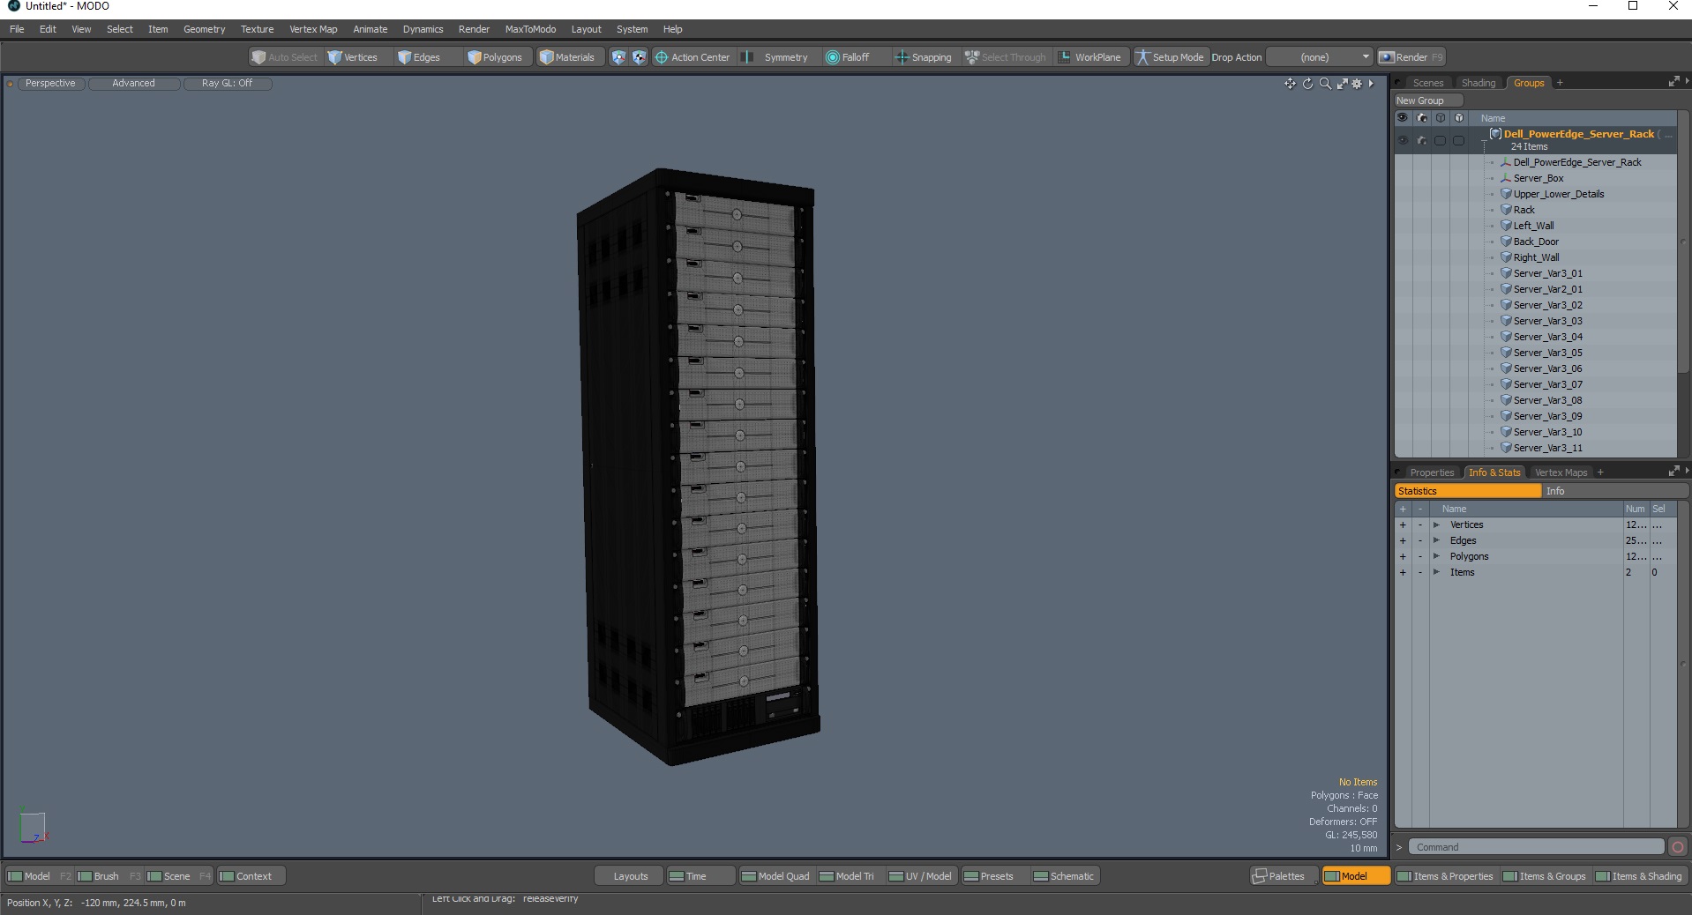Image resolution: width=1692 pixels, height=915 pixels.
Task: Switch to Scenes tab
Action: (x=1427, y=83)
